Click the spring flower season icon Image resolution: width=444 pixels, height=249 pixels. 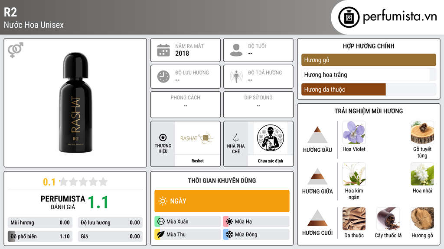pos(161,221)
